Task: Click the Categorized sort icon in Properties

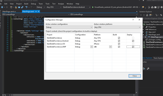Action: (x=144, y=69)
